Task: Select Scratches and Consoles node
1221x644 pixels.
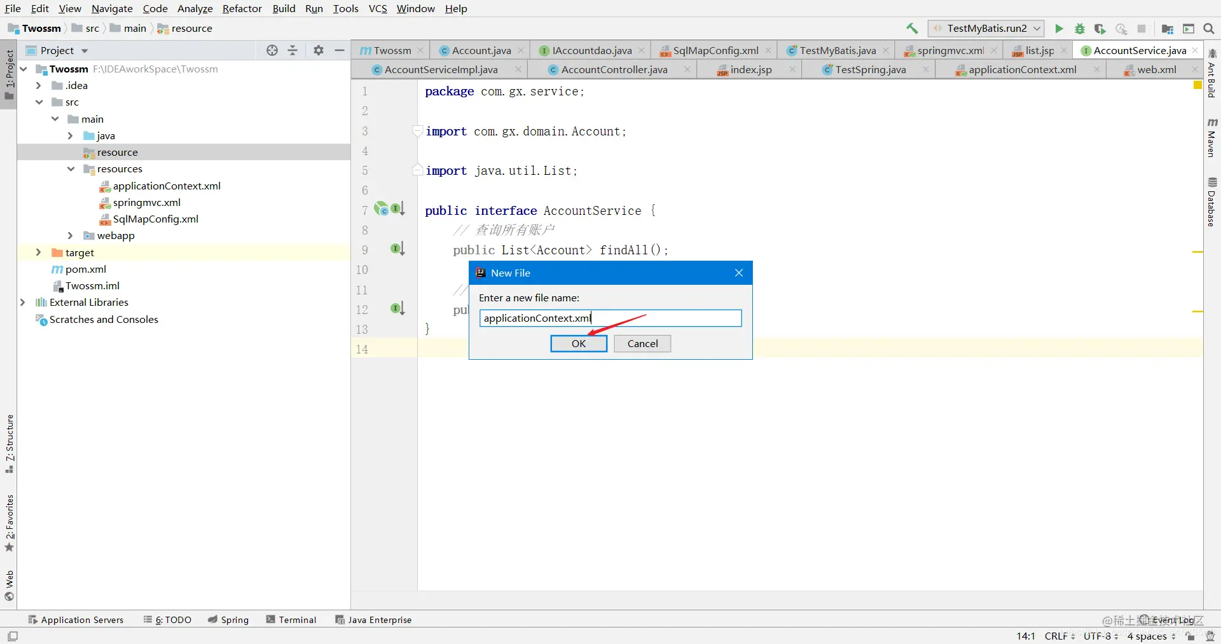Action: click(x=104, y=319)
